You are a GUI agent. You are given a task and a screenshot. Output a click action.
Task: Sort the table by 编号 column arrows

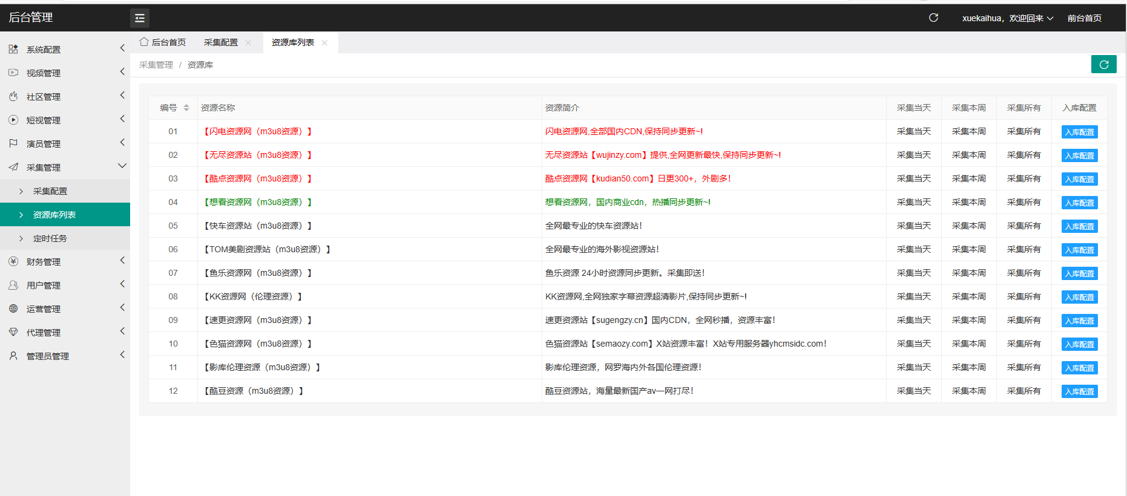186,108
